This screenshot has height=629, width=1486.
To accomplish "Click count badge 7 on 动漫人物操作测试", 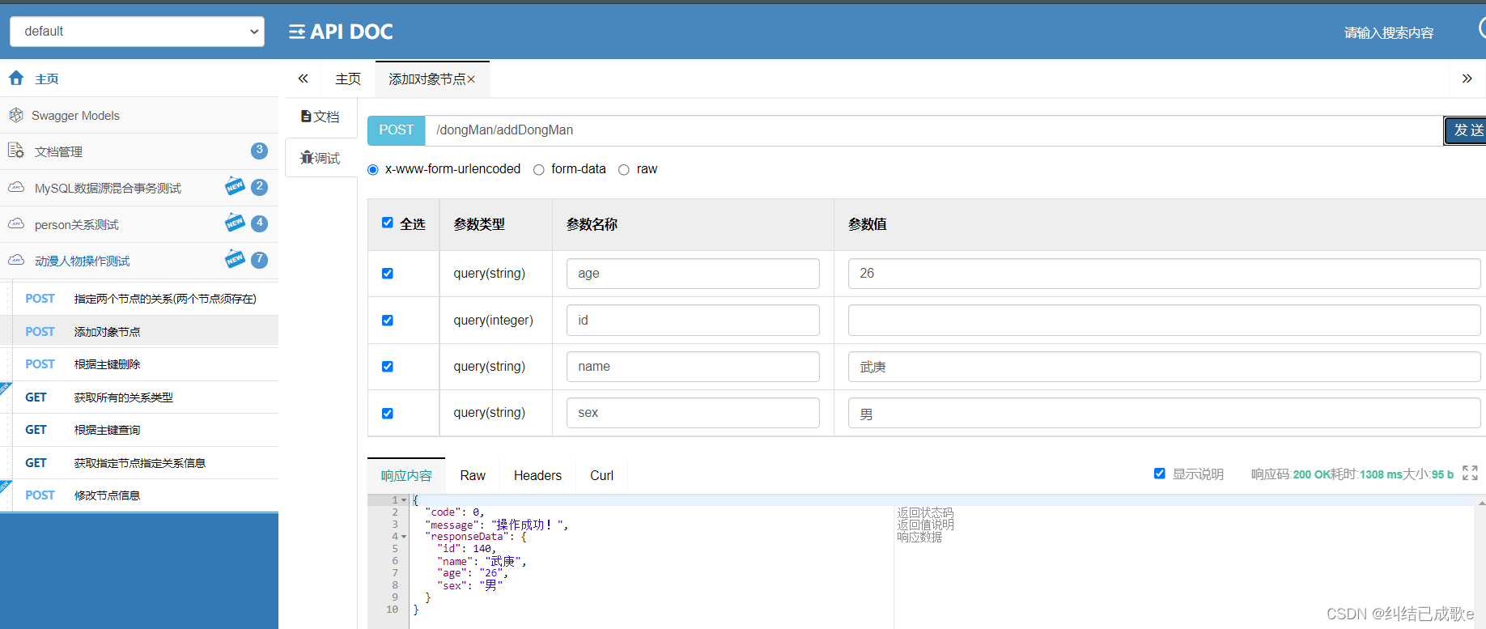I will 259,259.
